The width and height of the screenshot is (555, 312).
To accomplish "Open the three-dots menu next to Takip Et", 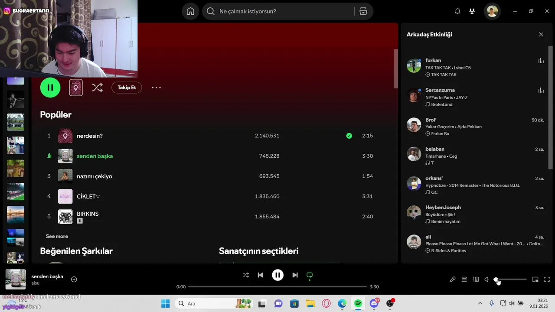I will (x=156, y=88).
